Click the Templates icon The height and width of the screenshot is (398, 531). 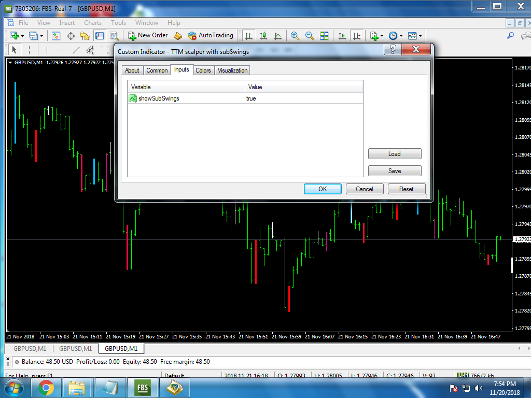412,36
